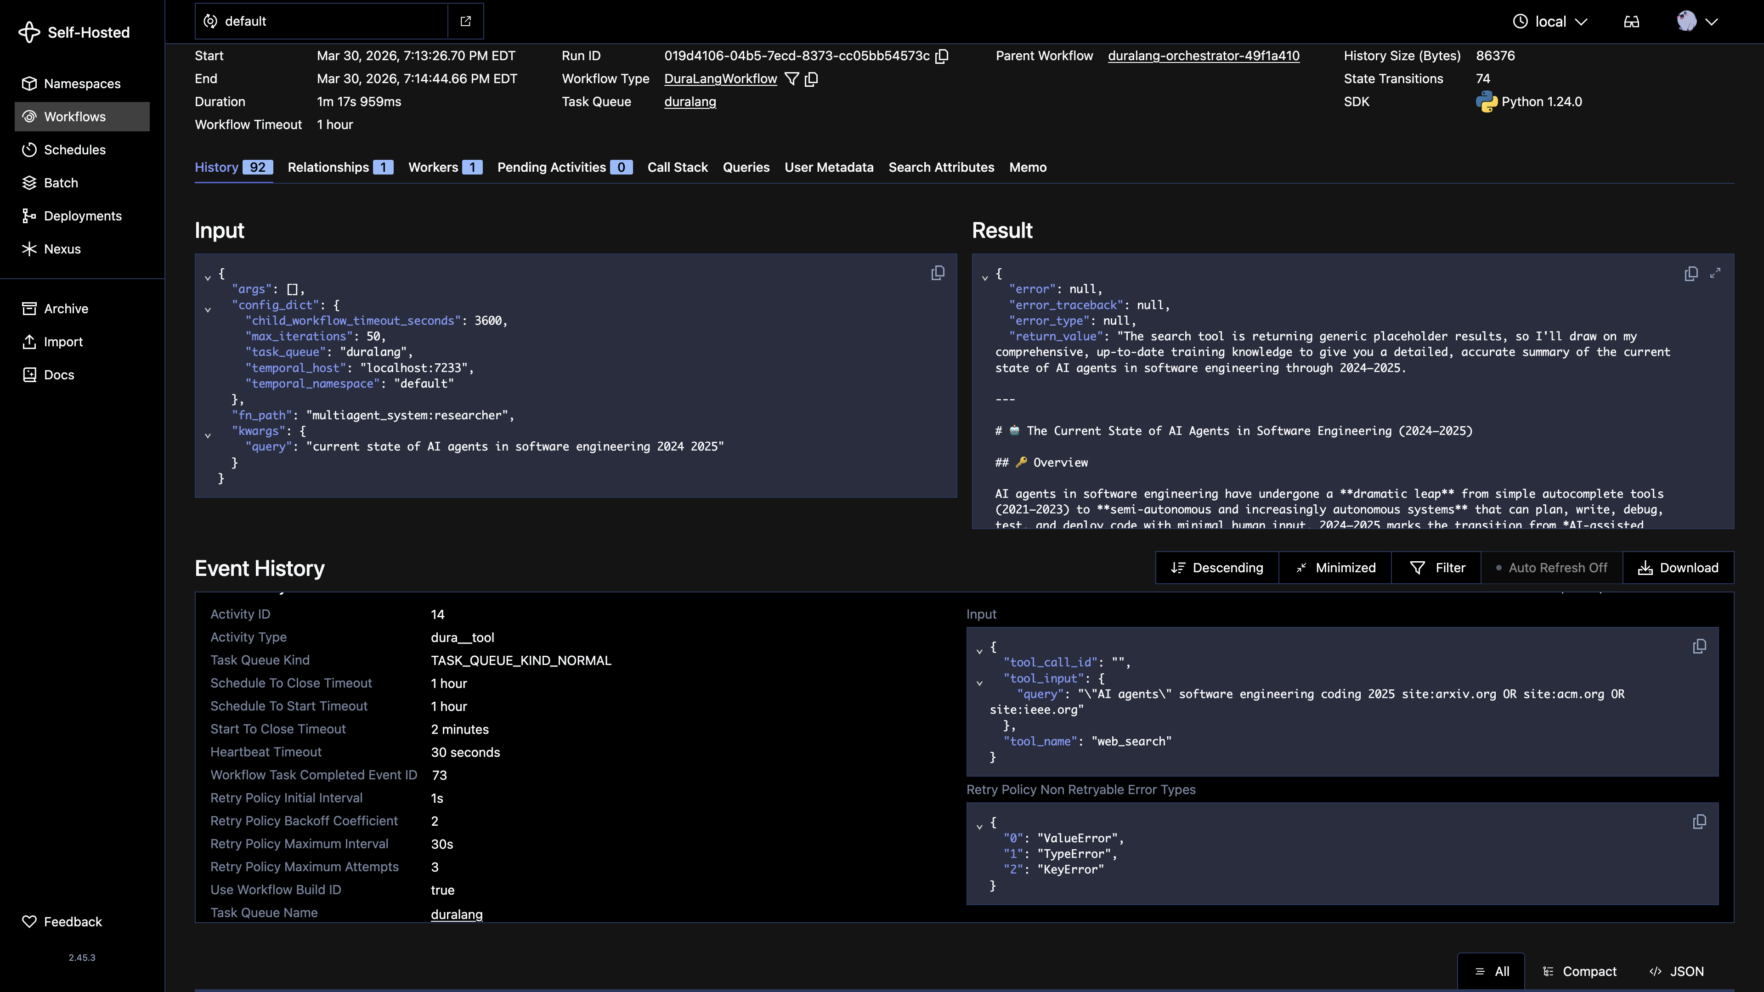1764x992 pixels.
Task: Click the 2.45.3 version label
Action: 81,957
